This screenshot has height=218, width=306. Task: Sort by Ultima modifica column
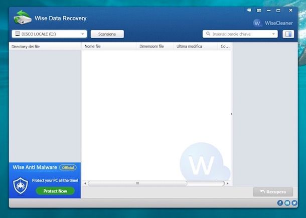pos(196,46)
